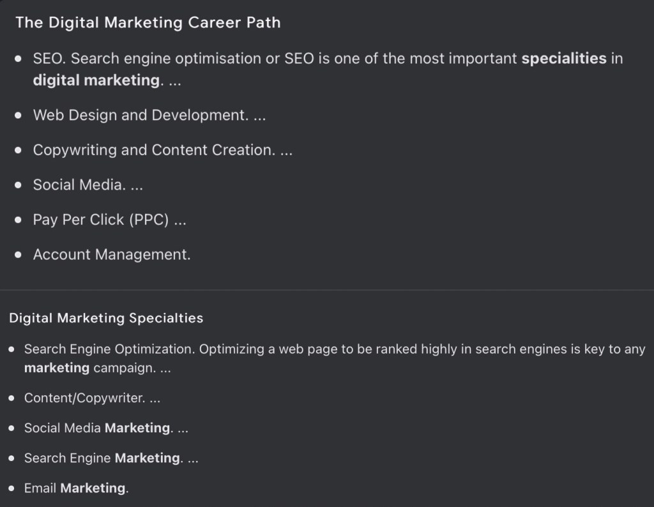Select the "Content/Copywriter." specialty item
The height and width of the screenshot is (507, 654).
click(x=84, y=398)
